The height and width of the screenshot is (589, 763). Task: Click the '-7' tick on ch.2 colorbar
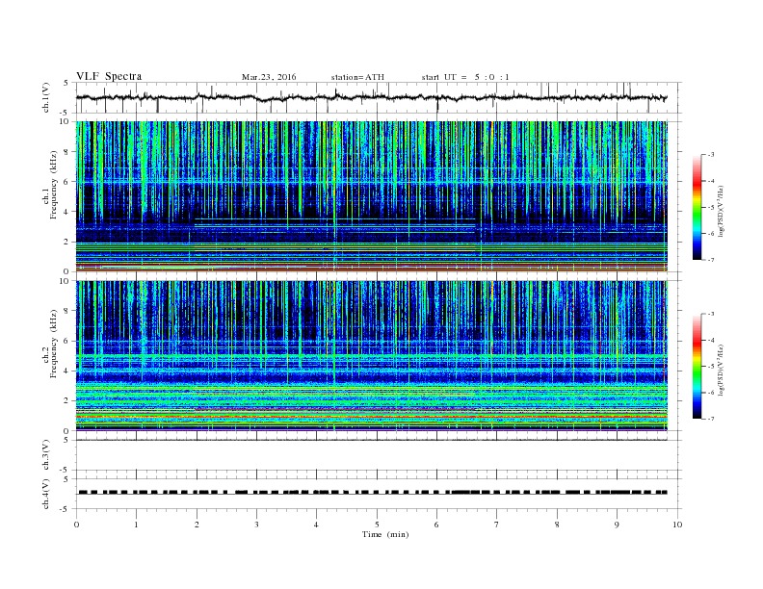(x=711, y=419)
